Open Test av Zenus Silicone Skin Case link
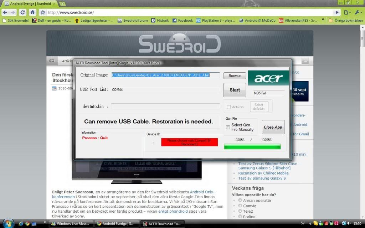365x228 pixels. tap(269, 166)
